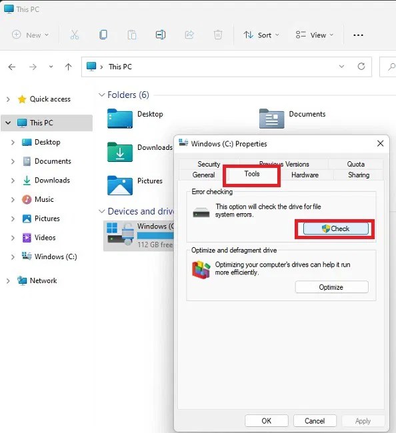Click the Paste clipboard icon

pyautogui.click(x=132, y=35)
